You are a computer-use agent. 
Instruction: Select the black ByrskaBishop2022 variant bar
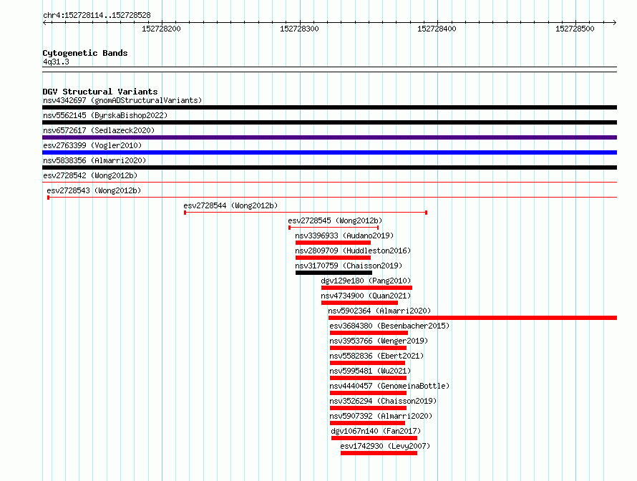[329, 122]
